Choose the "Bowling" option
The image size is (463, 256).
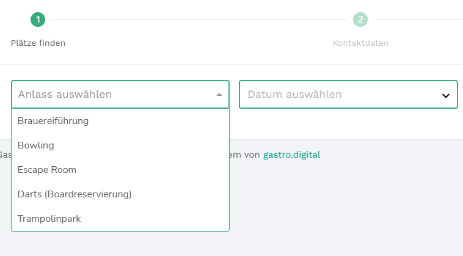[x=36, y=145]
